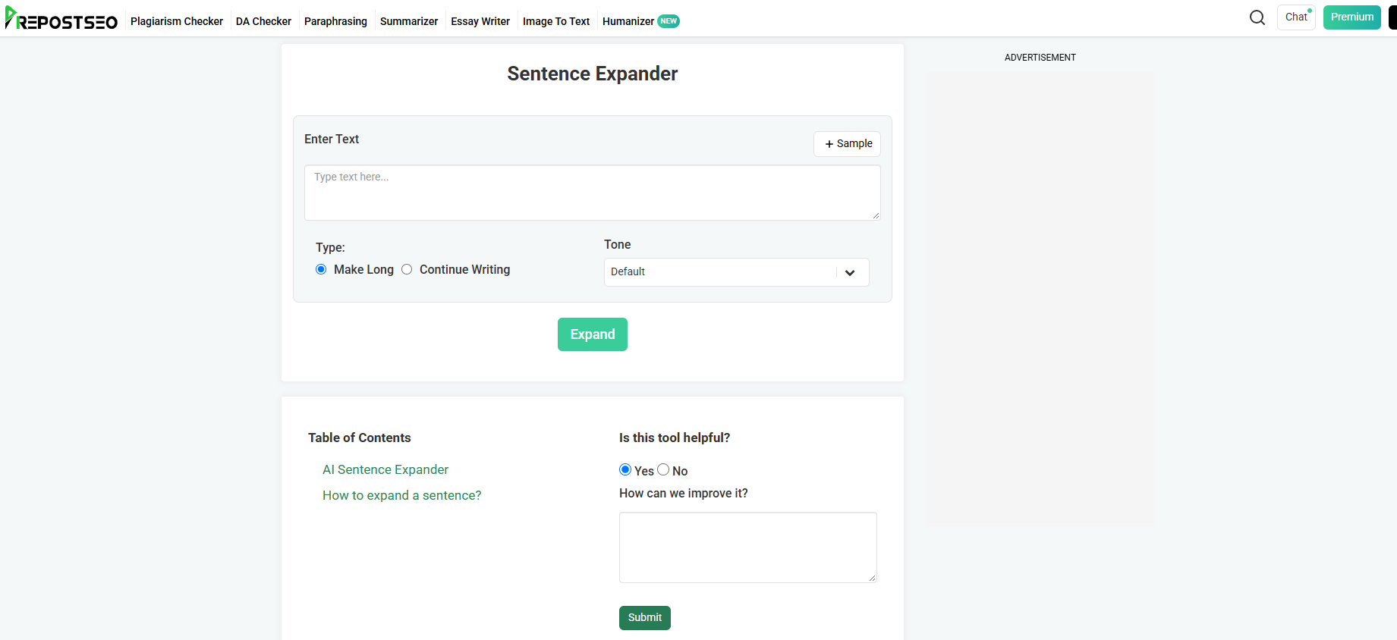
Task: Open the Plagiarism Checker menu item
Action: tap(177, 21)
